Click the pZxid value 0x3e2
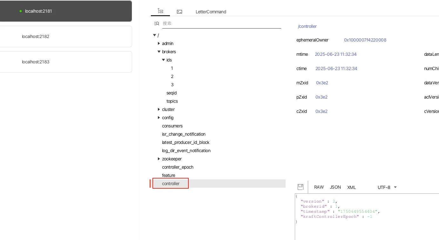The height and width of the screenshot is (240, 439). coord(321,97)
